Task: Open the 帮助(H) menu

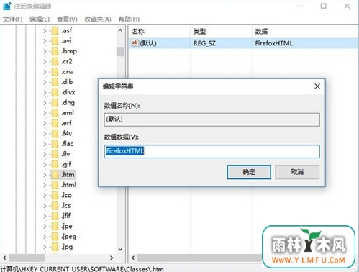Action: tap(129, 19)
